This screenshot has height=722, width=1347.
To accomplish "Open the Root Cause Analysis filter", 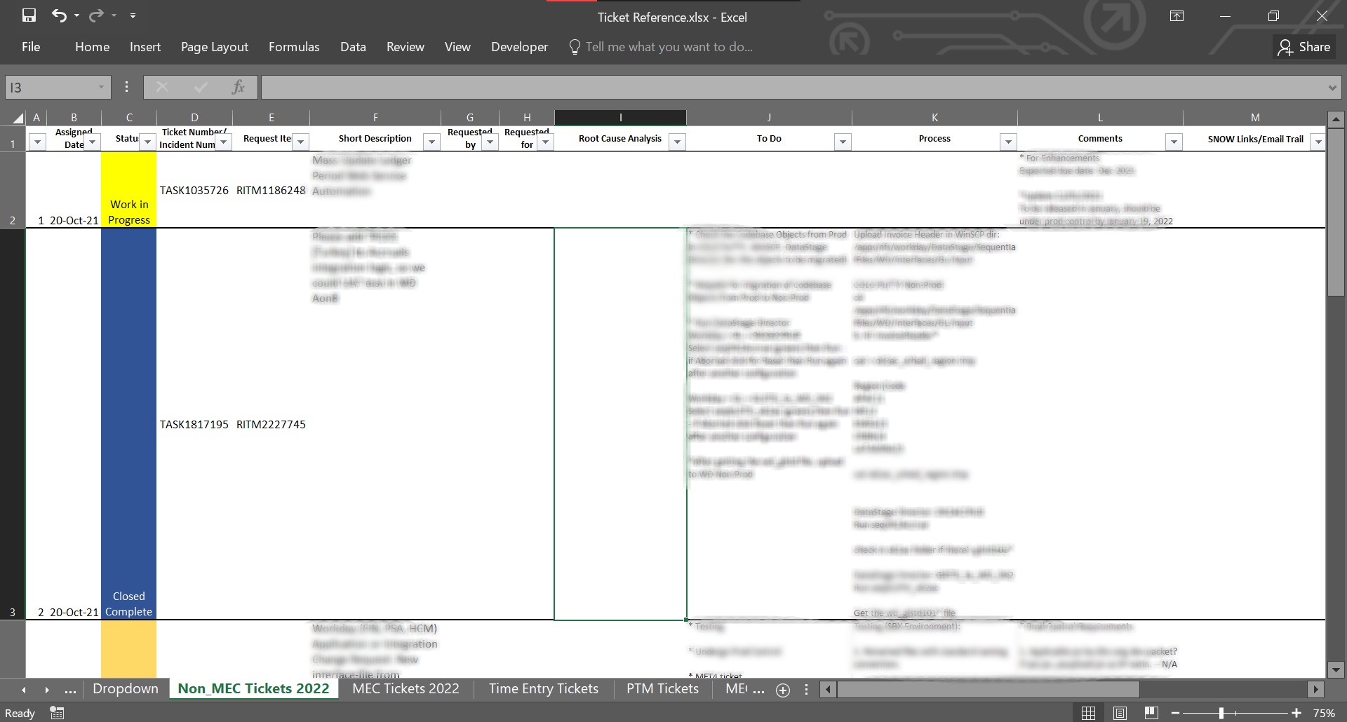I will click(x=677, y=142).
